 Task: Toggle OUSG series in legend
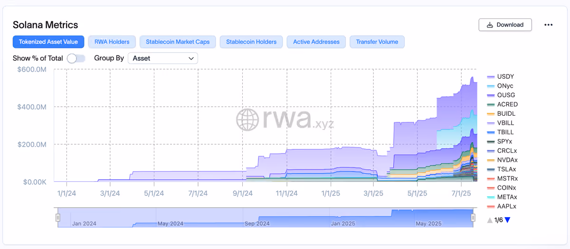pyautogui.click(x=501, y=95)
